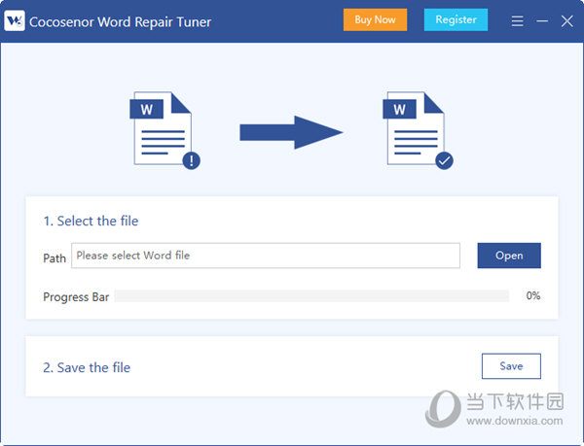Open the hamburger menu icon
The image size is (584, 446).
coord(517,21)
